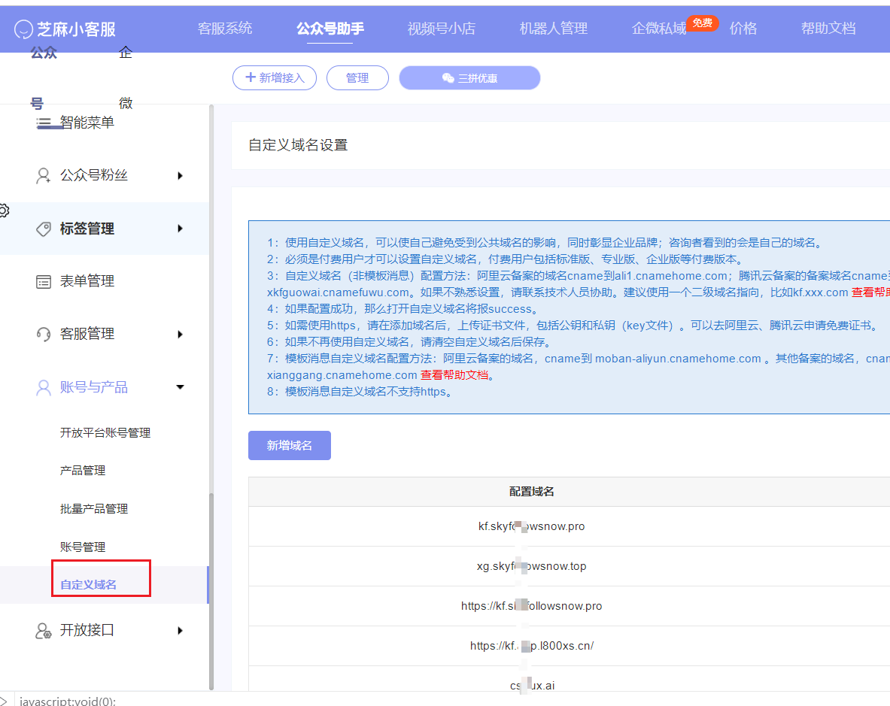This screenshot has height=706, width=890.
Task: Open the 价格 page
Action: coord(743,29)
